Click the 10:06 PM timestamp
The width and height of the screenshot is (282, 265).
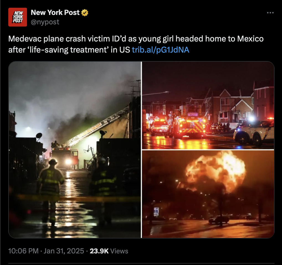[x=23, y=251]
